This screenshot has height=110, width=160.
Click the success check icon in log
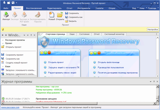3,99
